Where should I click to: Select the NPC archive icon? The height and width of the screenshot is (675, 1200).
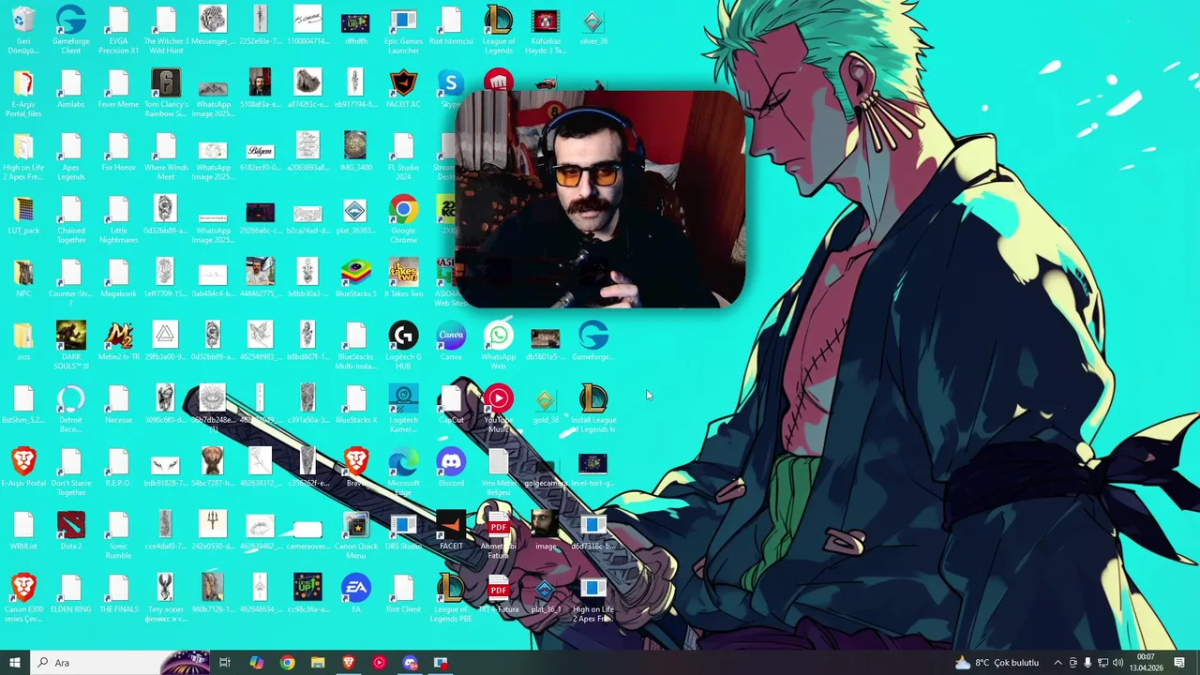[x=23, y=277]
